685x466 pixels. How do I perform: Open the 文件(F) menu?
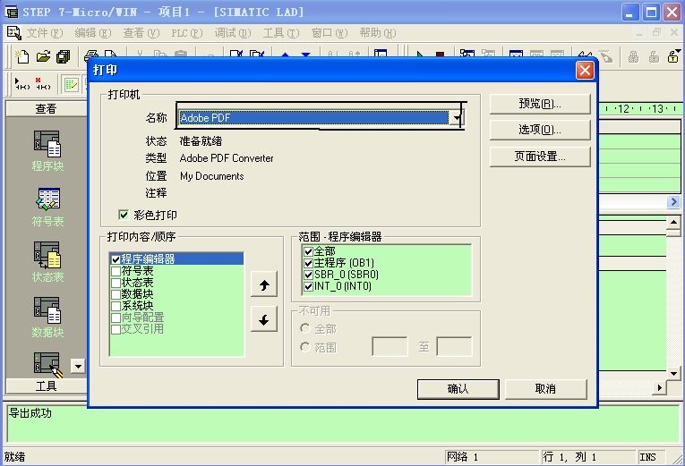[45, 33]
